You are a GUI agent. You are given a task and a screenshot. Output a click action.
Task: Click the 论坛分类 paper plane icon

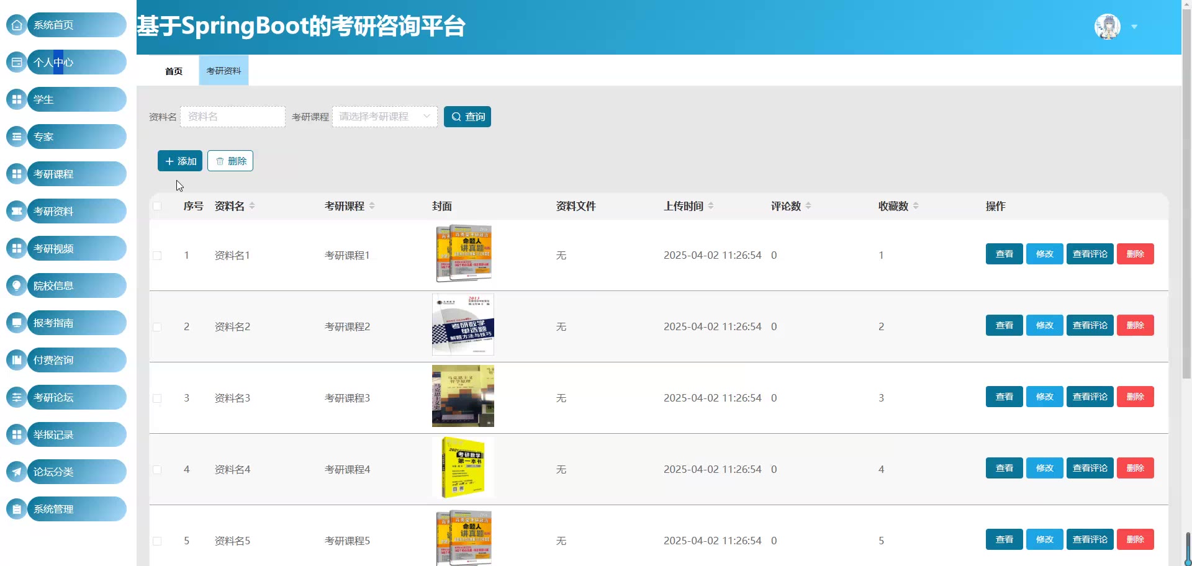[17, 472]
